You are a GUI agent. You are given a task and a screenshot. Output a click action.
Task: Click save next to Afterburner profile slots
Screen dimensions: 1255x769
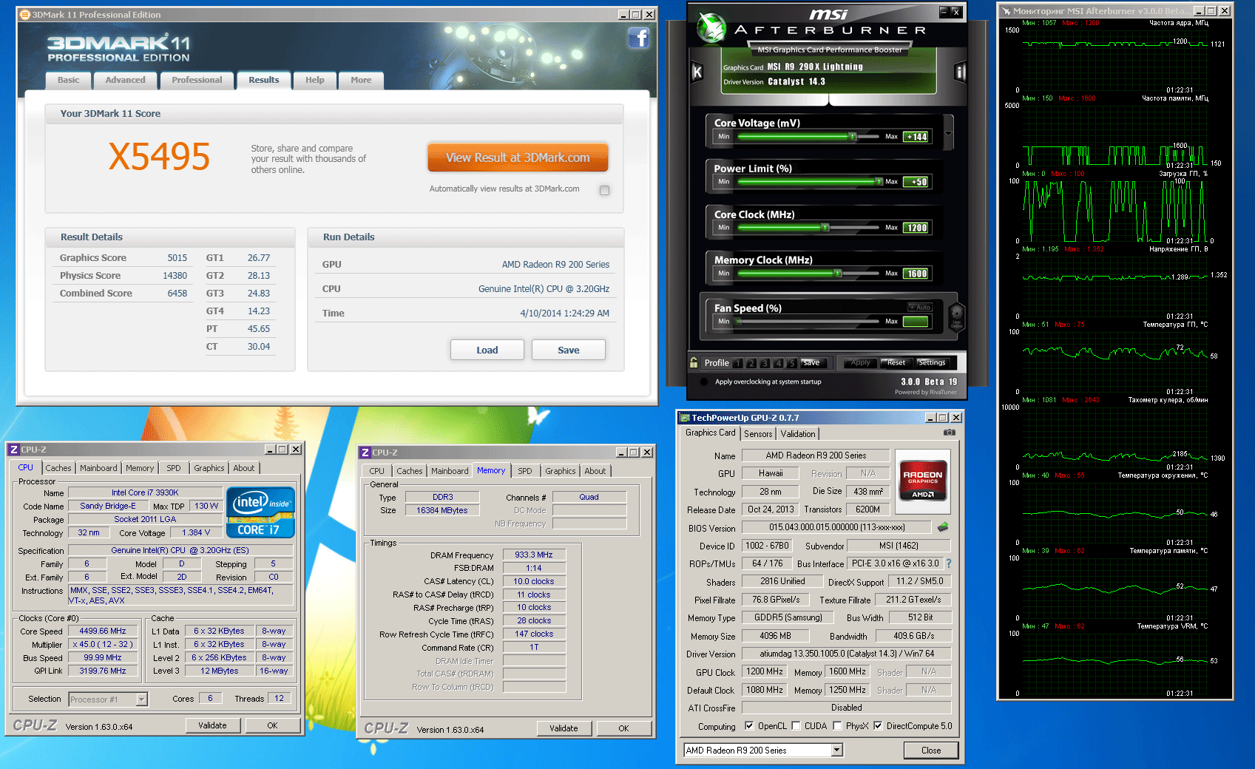(x=811, y=363)
